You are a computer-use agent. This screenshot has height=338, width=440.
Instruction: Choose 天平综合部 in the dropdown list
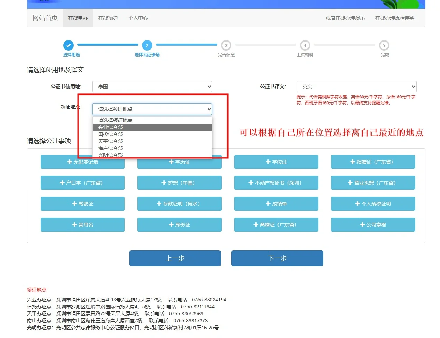(x=110, y=141)
